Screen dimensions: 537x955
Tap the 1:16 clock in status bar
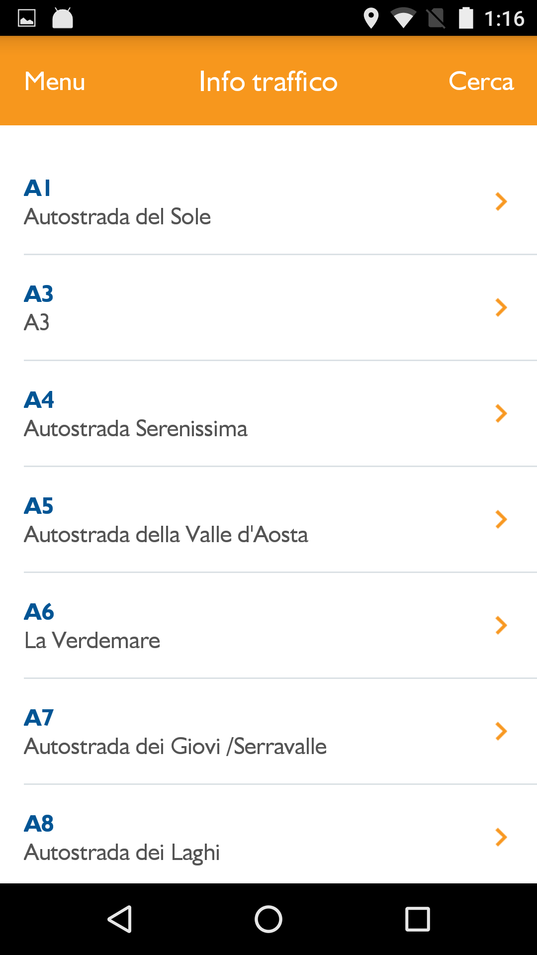tap(504, 18)
